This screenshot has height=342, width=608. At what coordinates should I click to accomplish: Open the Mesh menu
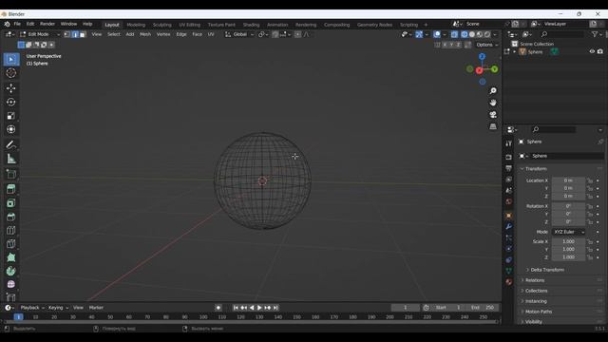click(145, 34)
